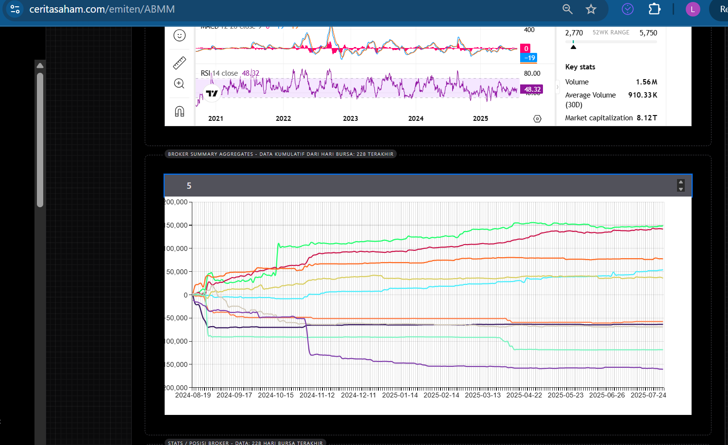Click the 2025 label on time axis
Screen dimensions: 728x445
[x=480, y=118]
